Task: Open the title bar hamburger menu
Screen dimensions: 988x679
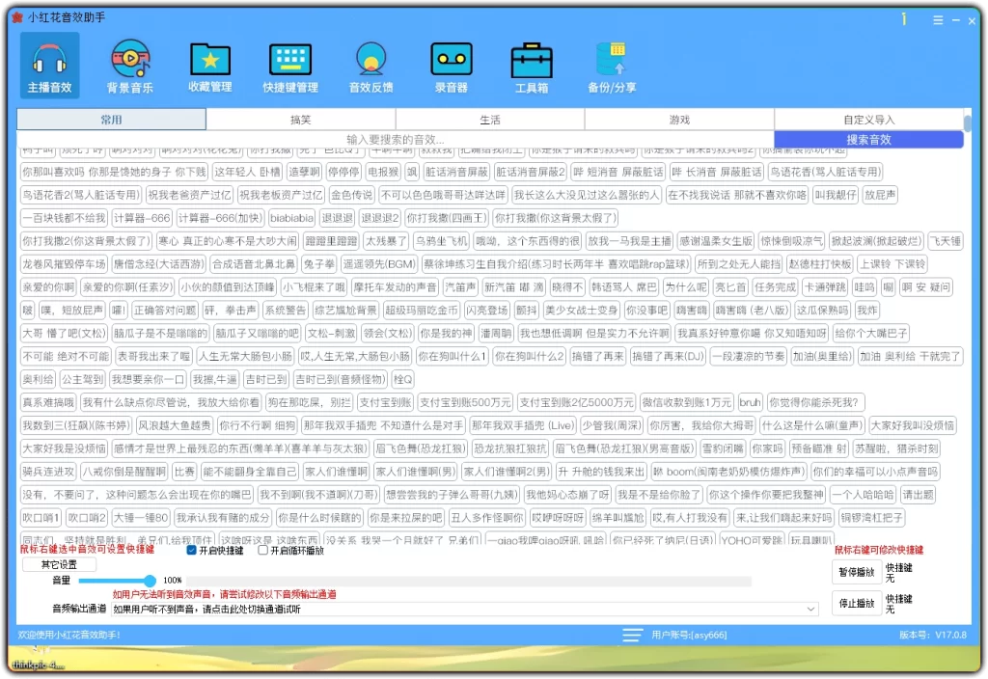Action: (x=937, y=18)
